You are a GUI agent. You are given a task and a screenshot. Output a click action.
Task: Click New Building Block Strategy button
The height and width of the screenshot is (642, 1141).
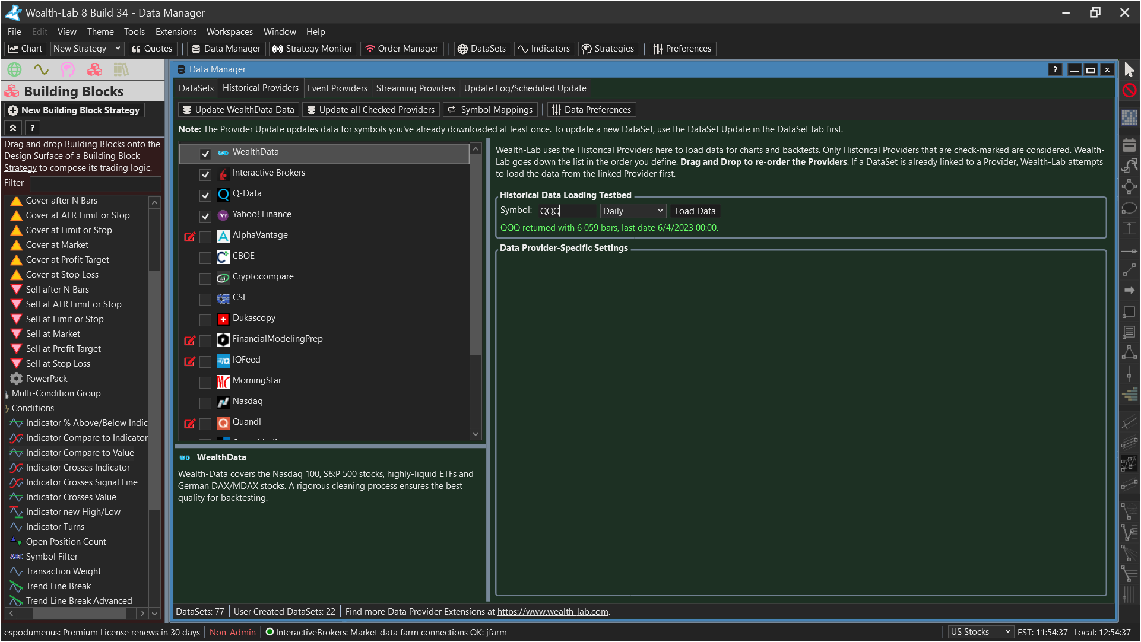point(74,110)
